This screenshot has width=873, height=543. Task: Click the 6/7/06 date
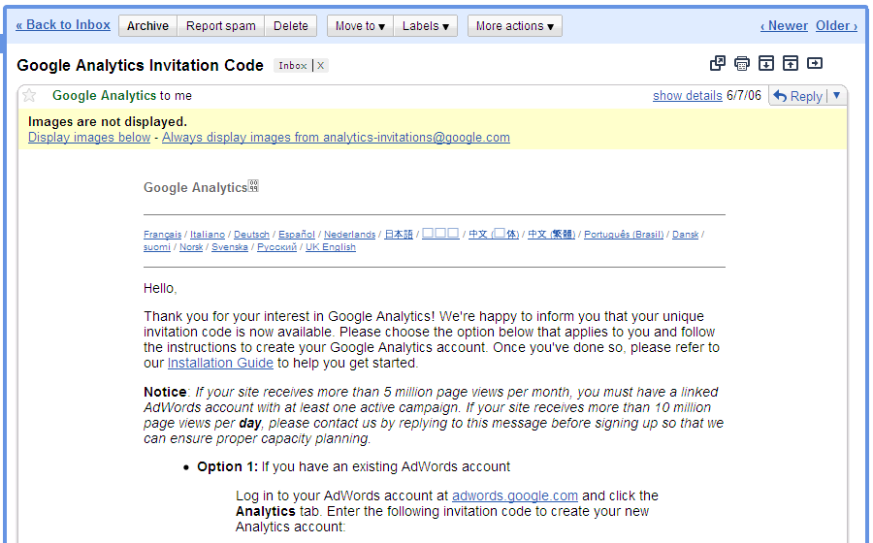[744, 96]
